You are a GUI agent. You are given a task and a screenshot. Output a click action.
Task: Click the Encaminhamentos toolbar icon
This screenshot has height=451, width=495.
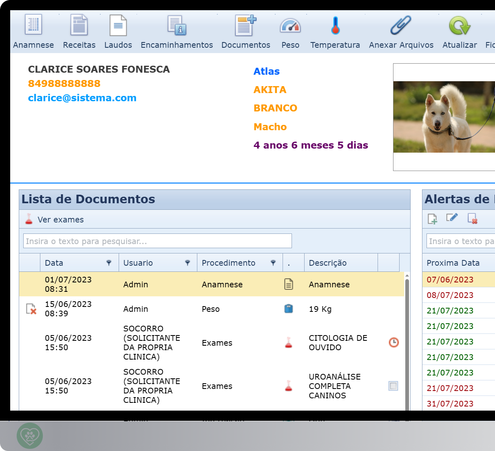pyautogui.click(x=177, y=24)
